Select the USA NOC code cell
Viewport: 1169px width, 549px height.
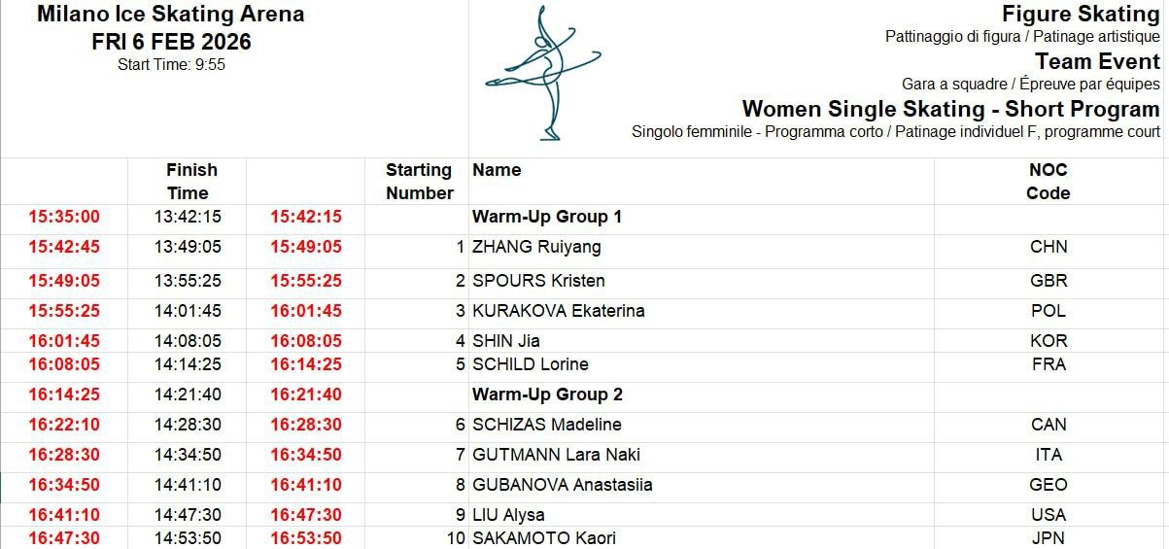(1049, 515)
